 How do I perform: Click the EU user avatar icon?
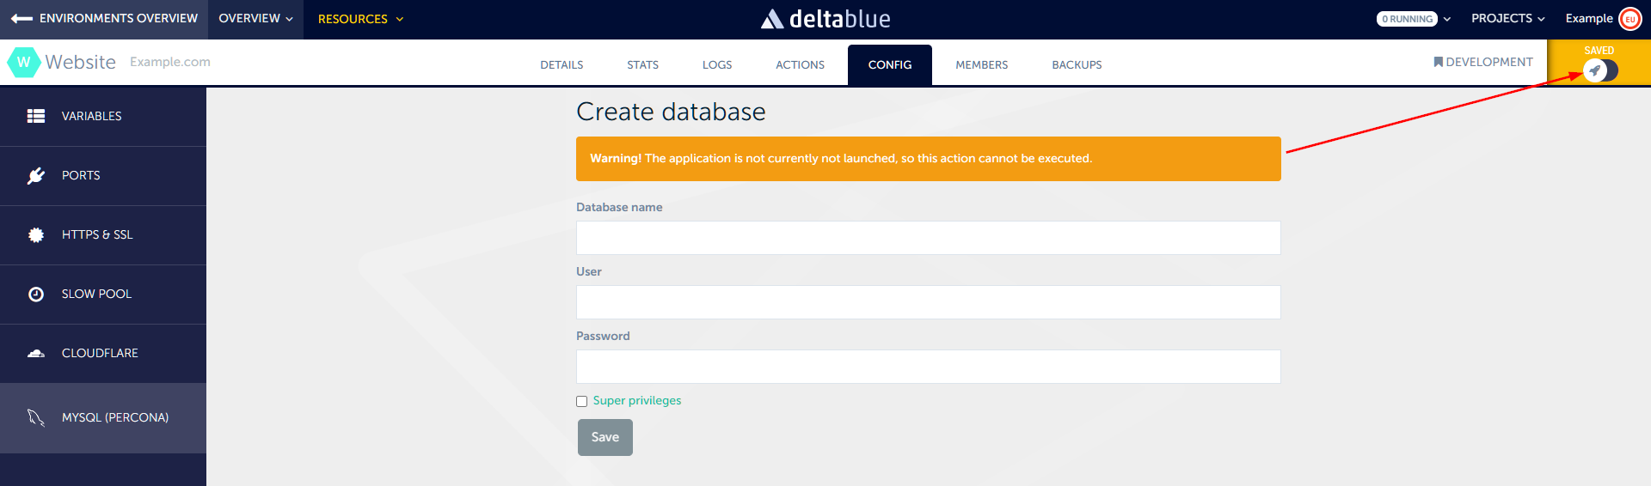click(1630, 19)
